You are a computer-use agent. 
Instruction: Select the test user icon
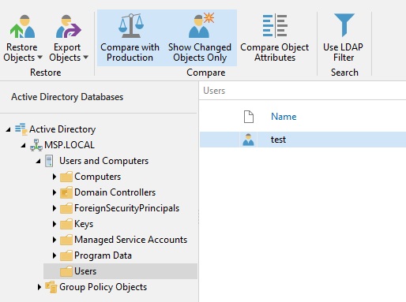click(248, 140)
